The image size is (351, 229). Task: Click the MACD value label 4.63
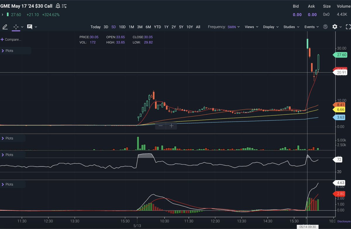pyautogui.click(x=340, y=183)
